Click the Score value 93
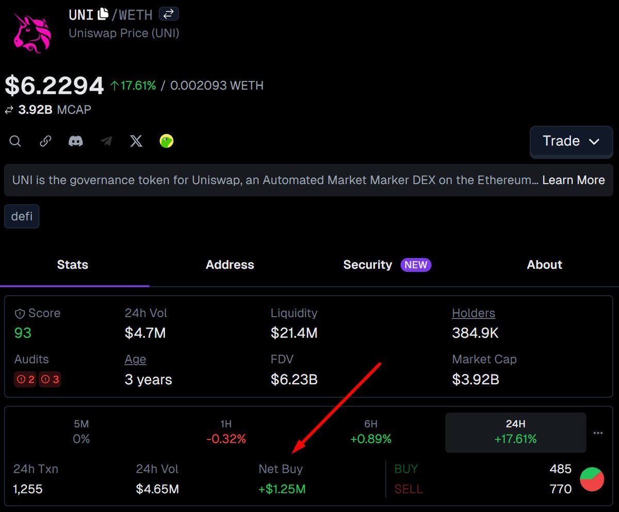 point(23,333)
